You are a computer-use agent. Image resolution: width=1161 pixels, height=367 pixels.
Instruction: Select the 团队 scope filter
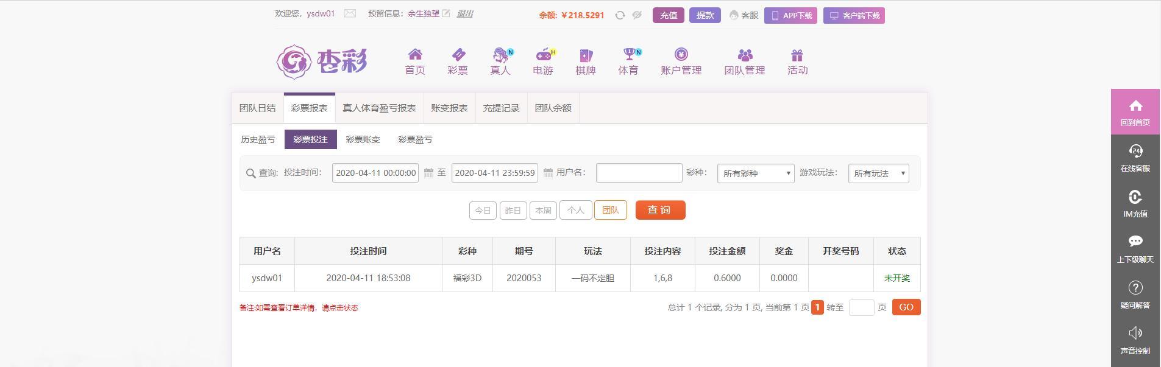pos(611,210)
